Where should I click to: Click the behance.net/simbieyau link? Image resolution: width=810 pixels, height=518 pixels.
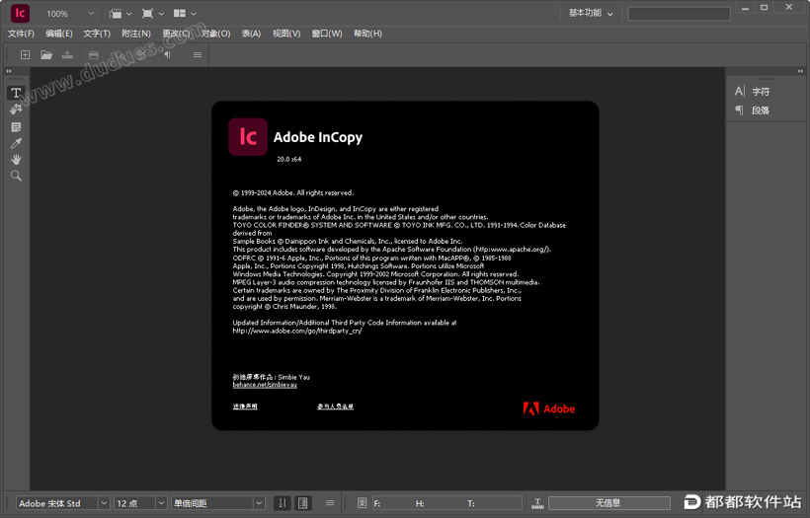pos(265,385)
